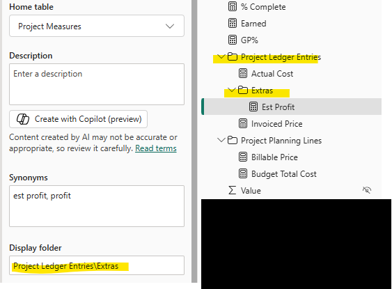Click the Copilot icon in the Create button
The height and width of the screenshot is (289, 392).
tap(23, 119)
